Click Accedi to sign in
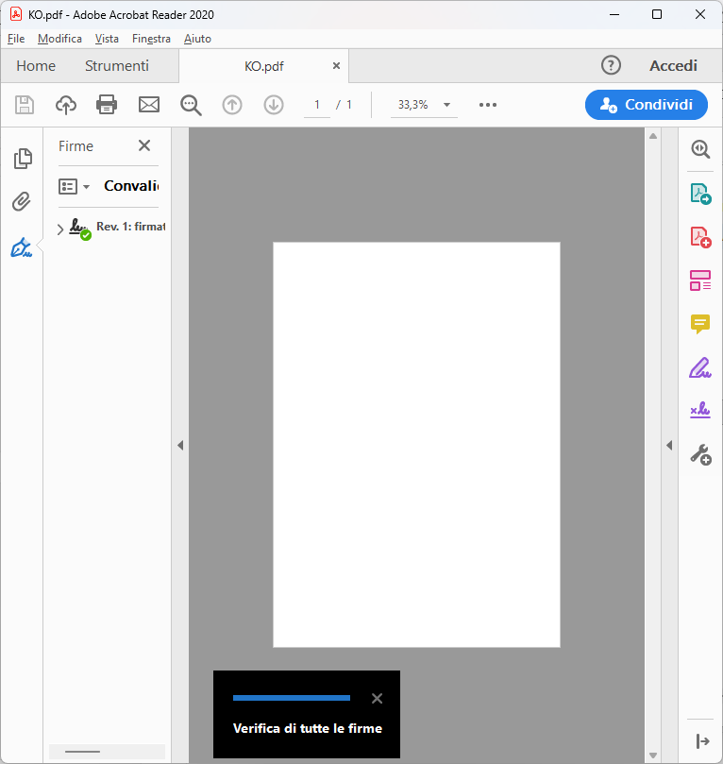The image size is (723, 764). pyautogui.click(x=673, y=66)
